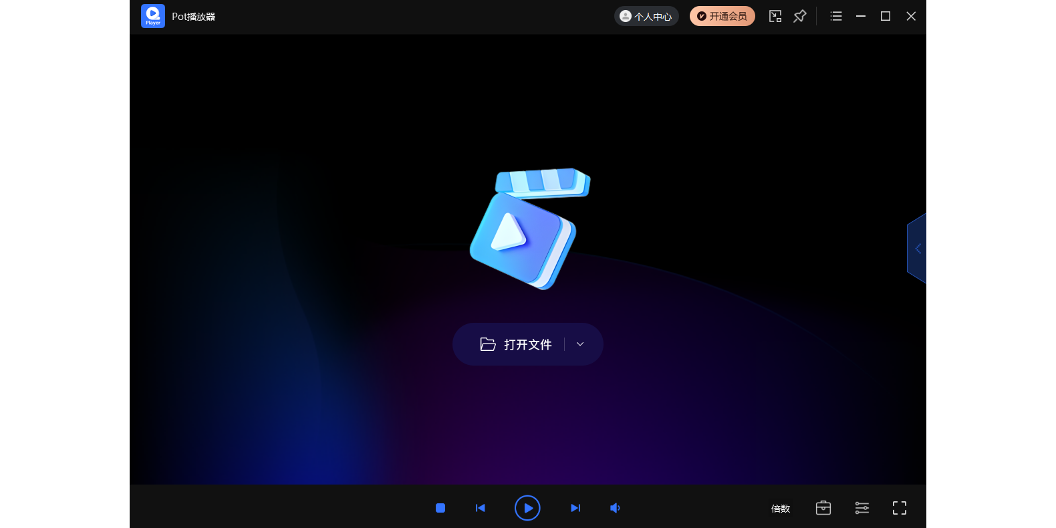
Task: Open 个人中心 user center
Action: 646,16
